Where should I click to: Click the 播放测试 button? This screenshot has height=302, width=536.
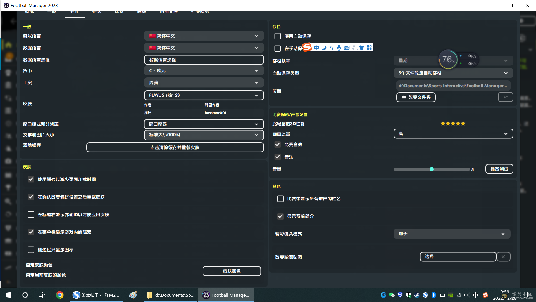499,169
